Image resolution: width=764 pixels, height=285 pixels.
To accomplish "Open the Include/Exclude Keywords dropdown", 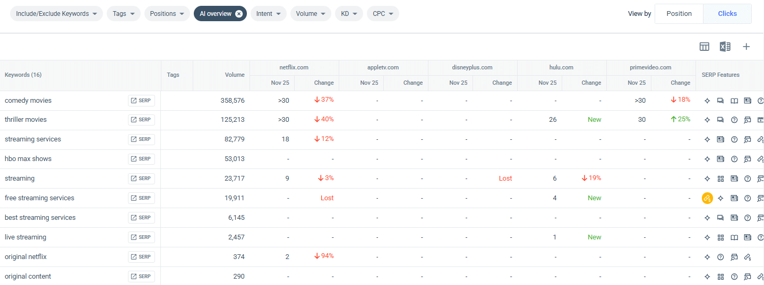I will (x=56, y=14).
